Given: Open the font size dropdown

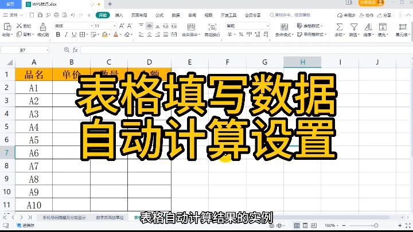Looking at the screenshot, I should (x=115, y=26).
